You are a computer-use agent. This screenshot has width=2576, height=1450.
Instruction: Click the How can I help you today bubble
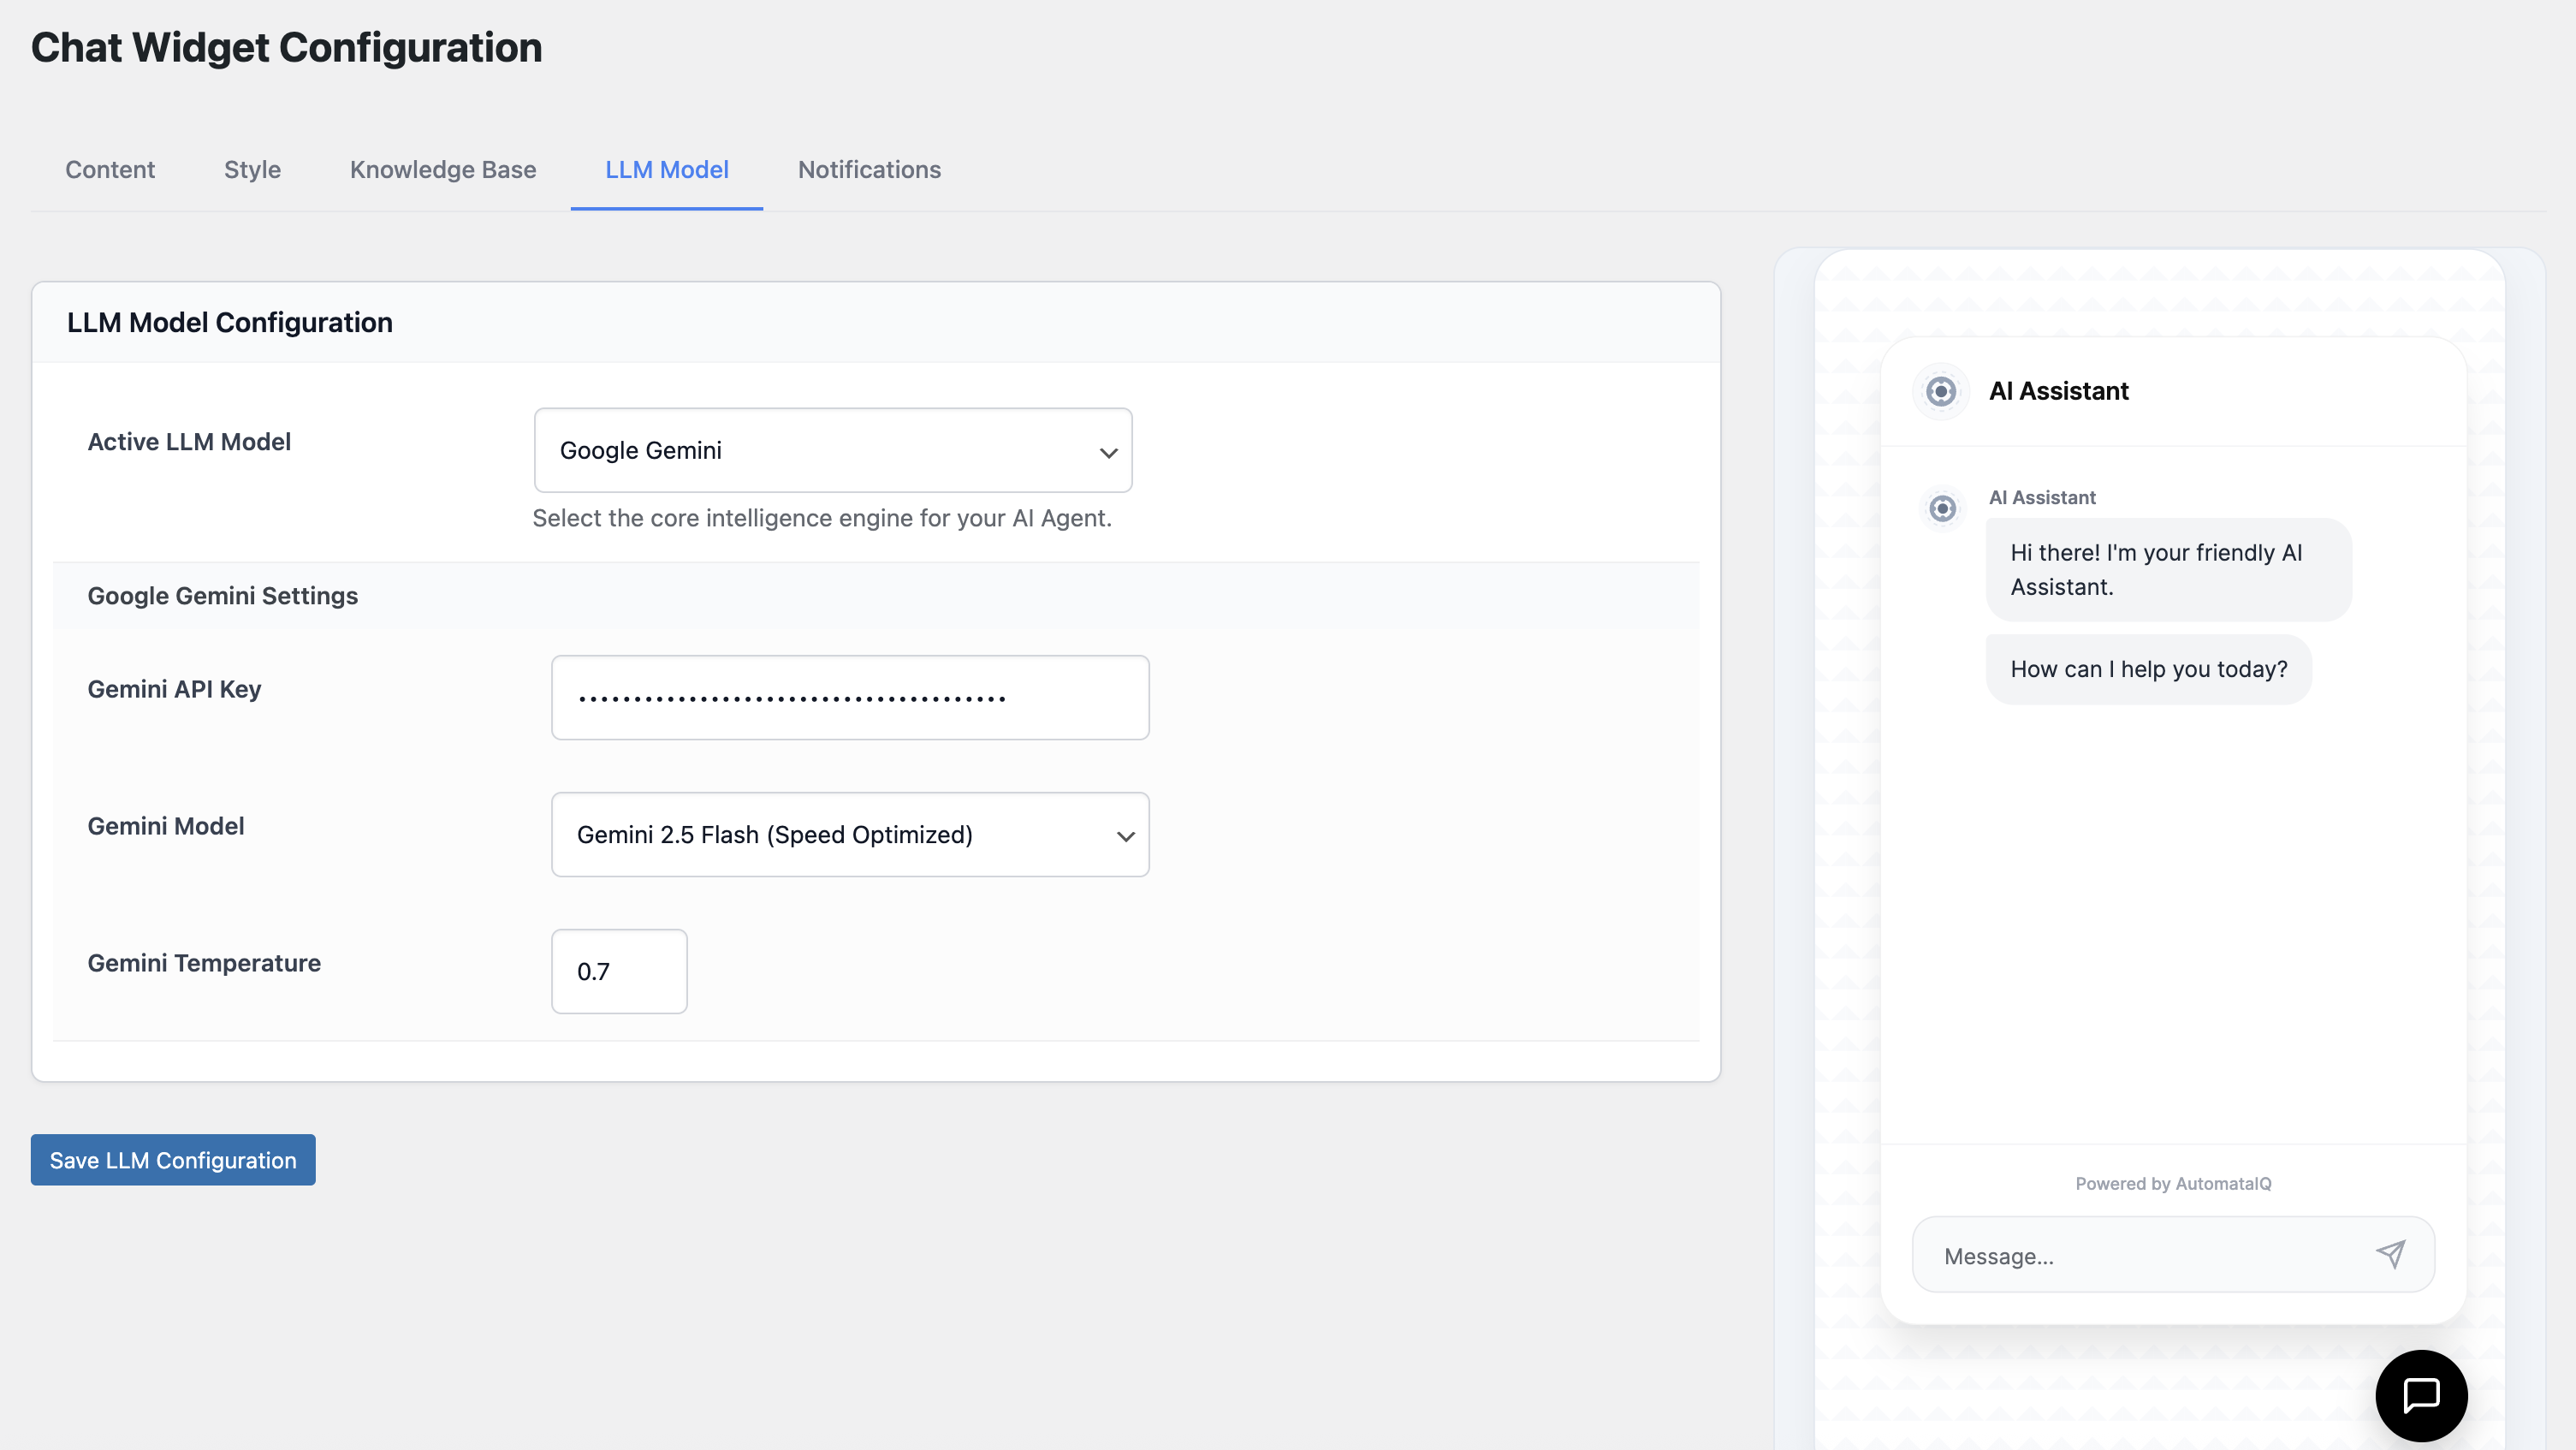click(x=2148, y=668)
